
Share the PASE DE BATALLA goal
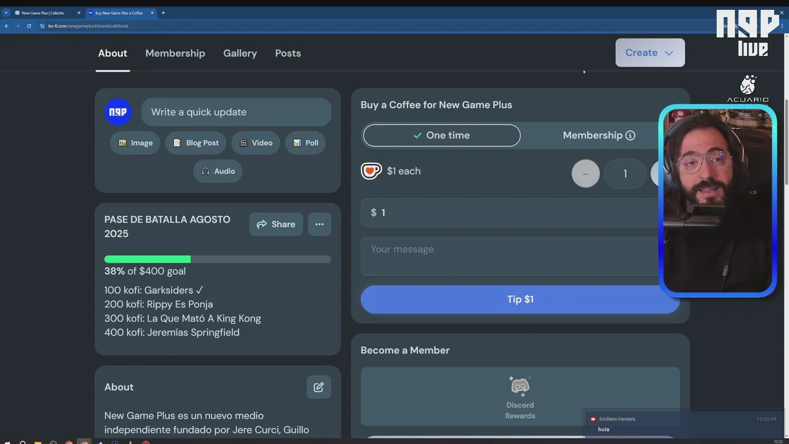click(276, 224)
